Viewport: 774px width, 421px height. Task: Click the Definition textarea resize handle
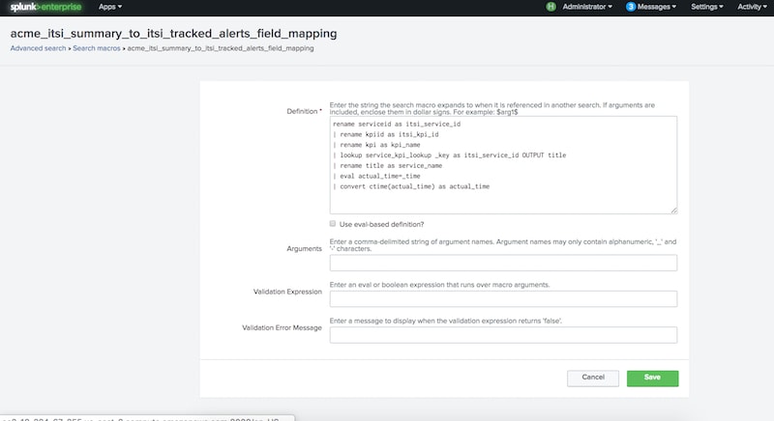672,210
